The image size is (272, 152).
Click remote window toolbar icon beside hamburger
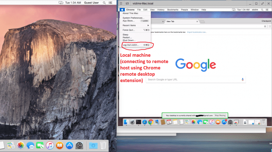click(x=127, y=3)
